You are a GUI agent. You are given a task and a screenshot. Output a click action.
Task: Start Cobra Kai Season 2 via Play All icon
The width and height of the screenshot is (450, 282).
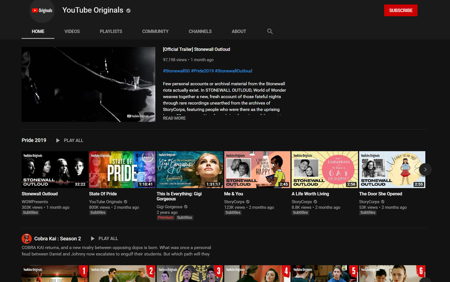pos(93,238)
